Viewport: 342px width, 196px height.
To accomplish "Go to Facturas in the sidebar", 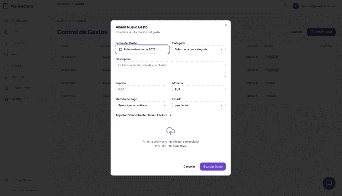I will tap(17, 77).
